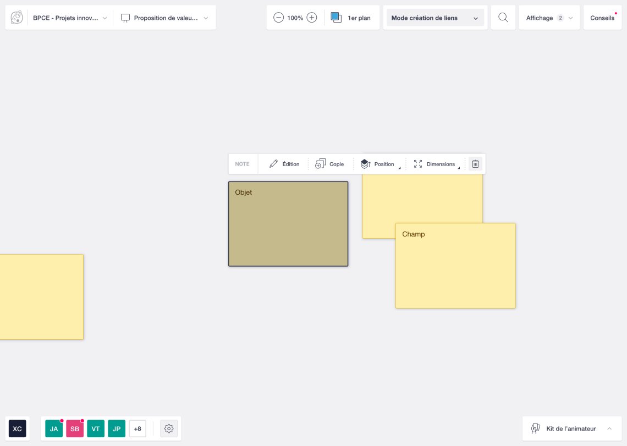Click the JA participant avatar
This screenshot has width=627, height=446.
[x=54, y=428]
